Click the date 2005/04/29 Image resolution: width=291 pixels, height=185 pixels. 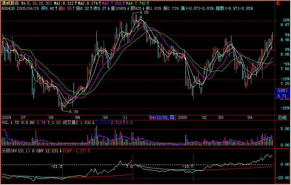tap(28, 8)
